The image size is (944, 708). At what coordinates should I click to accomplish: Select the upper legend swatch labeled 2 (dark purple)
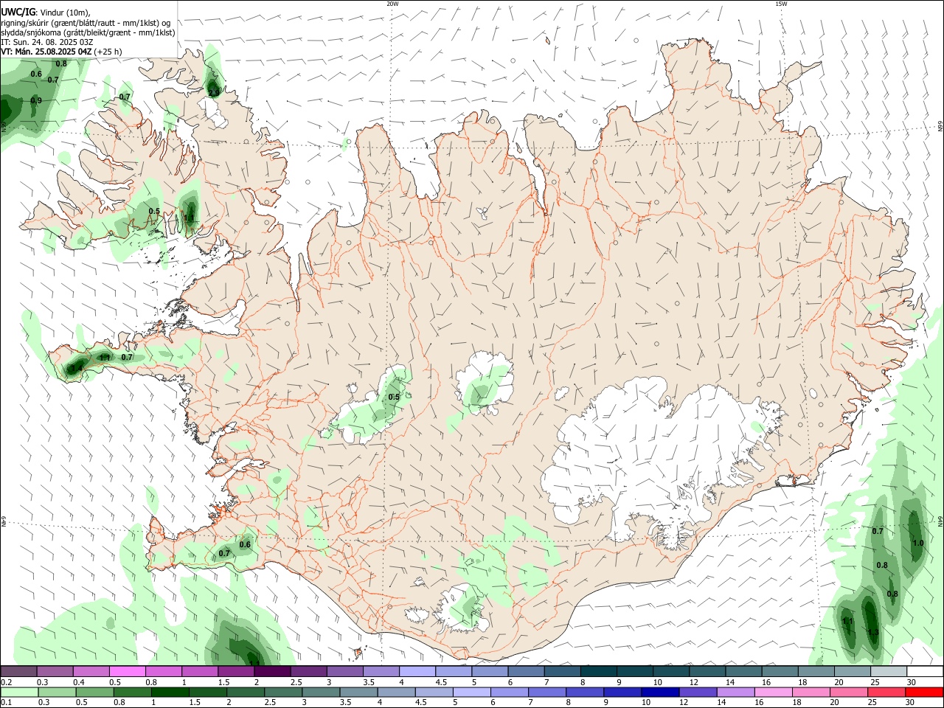coord(272,671)
